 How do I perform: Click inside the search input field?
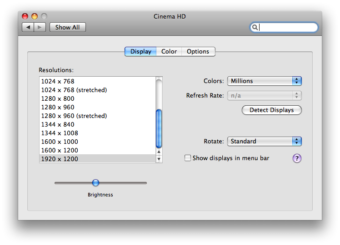coord(287,28)
